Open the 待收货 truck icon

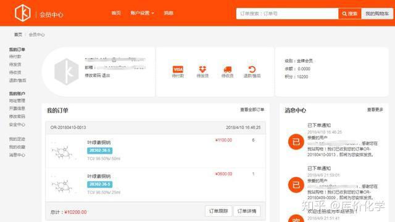pos(228,69)
